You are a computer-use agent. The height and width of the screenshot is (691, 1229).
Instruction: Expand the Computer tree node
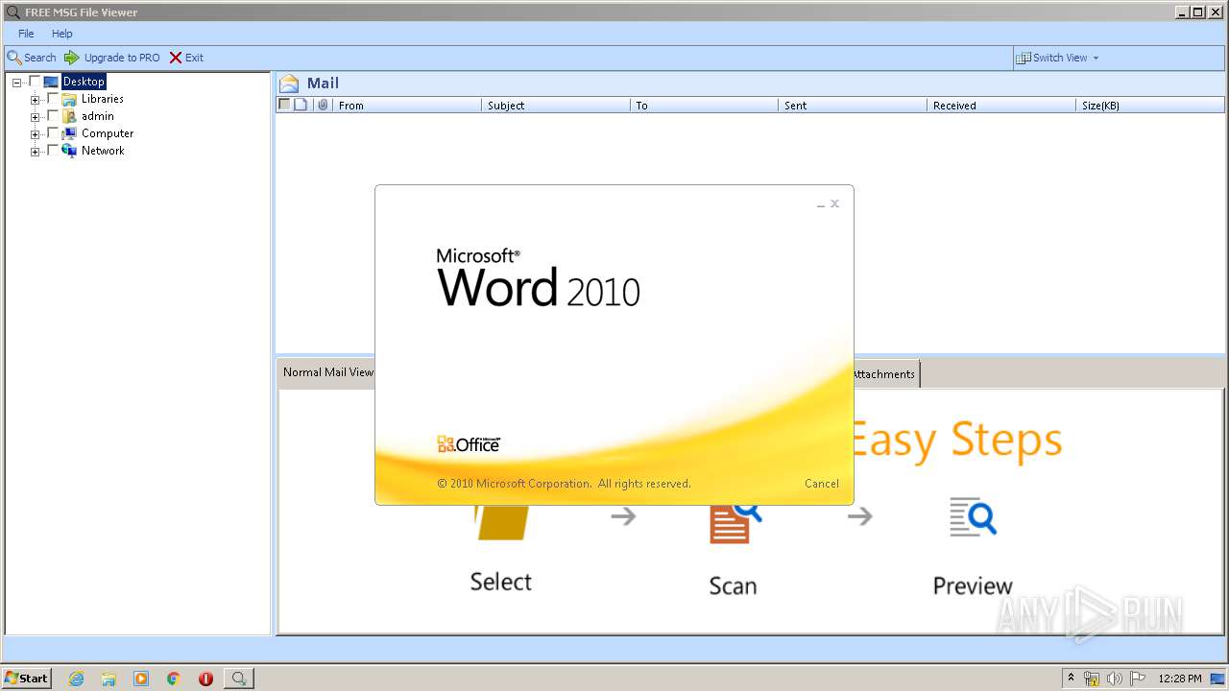click(x=36, y=134)
